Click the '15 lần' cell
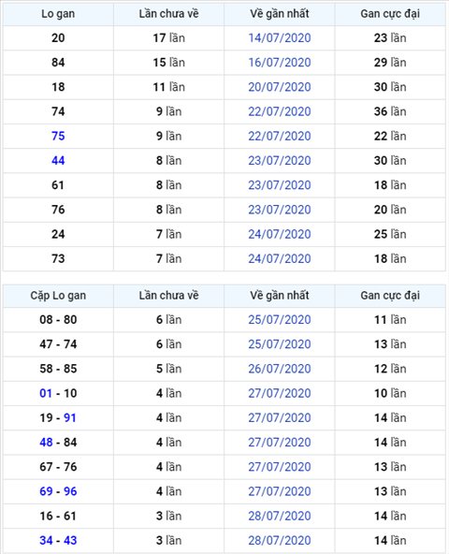The width and height of the screenshot is (449, 554). (169, 62)
